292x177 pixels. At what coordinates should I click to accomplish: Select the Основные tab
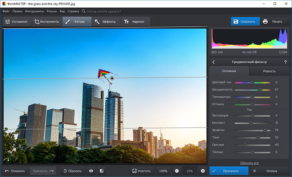pos(229,71)
